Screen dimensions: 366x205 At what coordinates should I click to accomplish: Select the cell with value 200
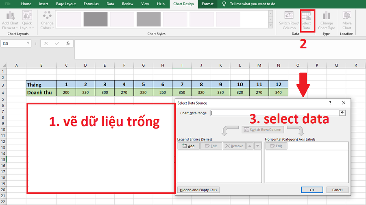66,92
